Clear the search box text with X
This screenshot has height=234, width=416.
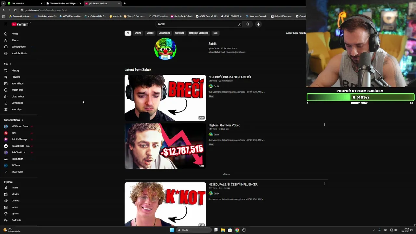(240, 24)
